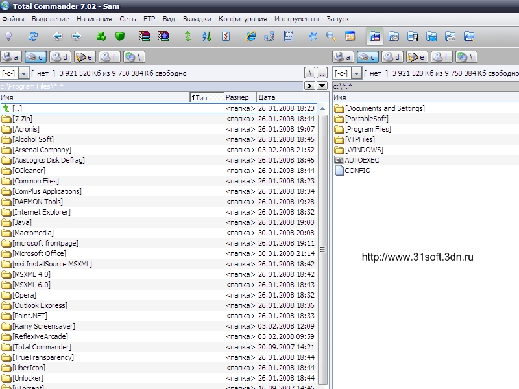Go forward using the right arrow icon
Image resolution: width=519 pixels, height=389 pixels.
77,36
